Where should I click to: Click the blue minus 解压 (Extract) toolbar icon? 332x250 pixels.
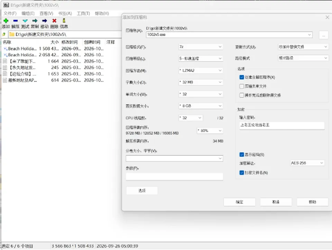point(16,21)
